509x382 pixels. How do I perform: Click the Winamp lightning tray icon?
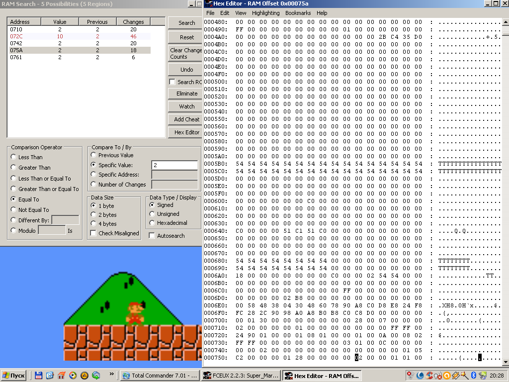(x=455, y=376)
